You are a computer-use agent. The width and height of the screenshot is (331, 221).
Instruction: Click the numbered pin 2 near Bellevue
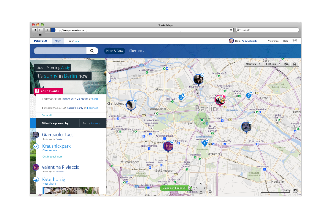(181, 97)
